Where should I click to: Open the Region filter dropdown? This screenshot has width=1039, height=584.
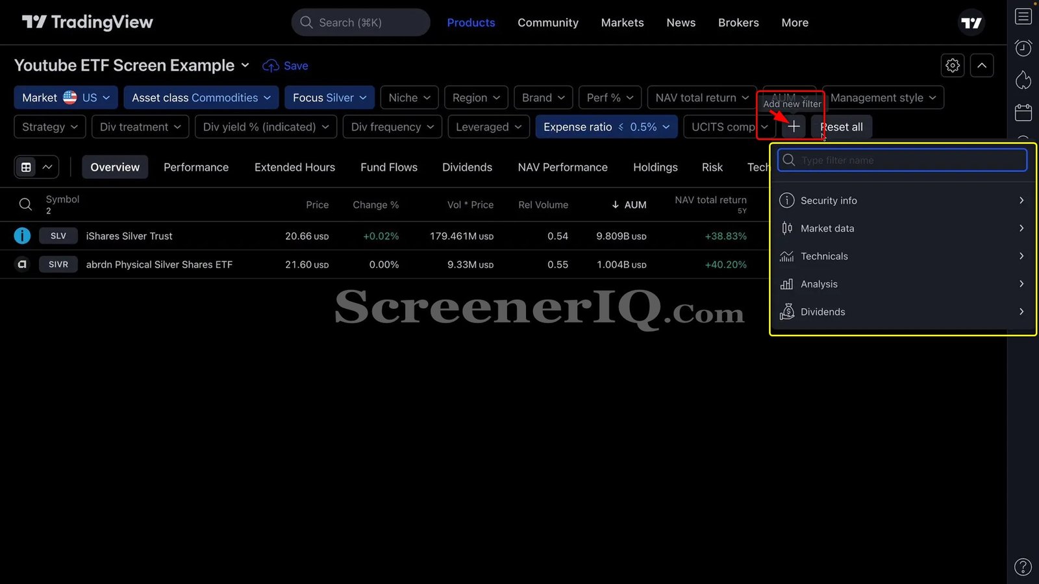(x=476, y=97)
